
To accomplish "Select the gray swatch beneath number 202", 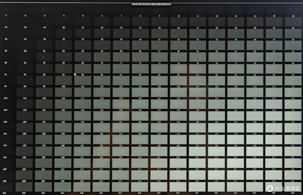I will 178,163.
